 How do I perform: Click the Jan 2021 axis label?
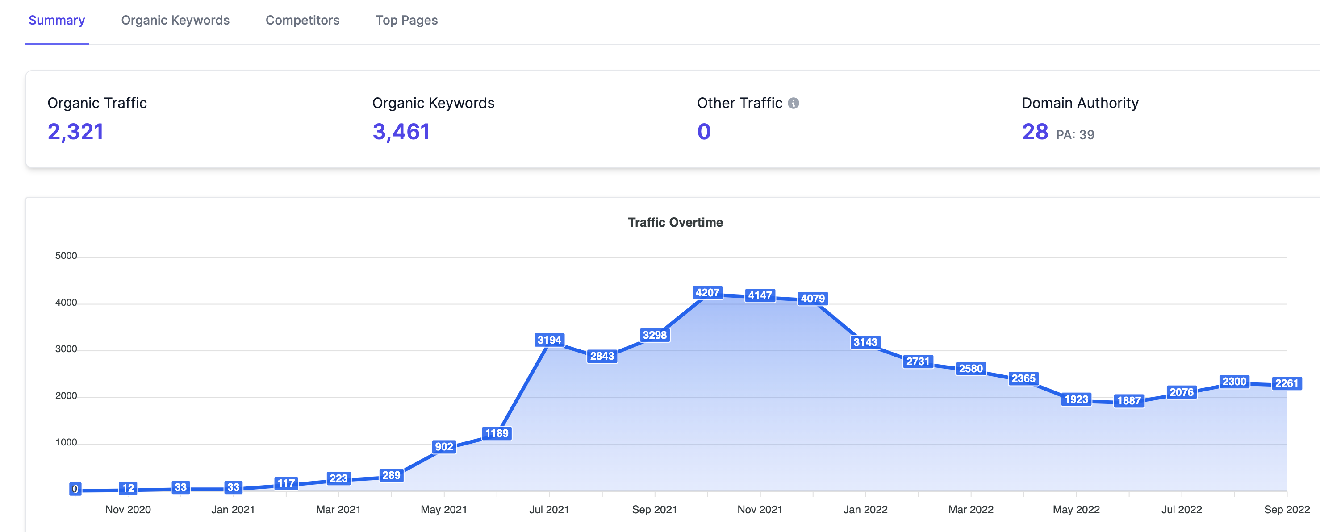pyautogui.click(x=233, y=510)
